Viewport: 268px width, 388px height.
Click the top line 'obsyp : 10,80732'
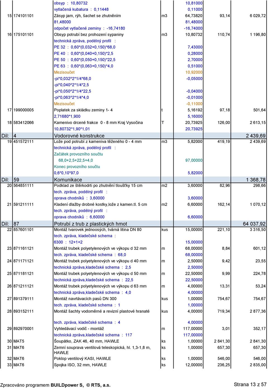(71, 3)
